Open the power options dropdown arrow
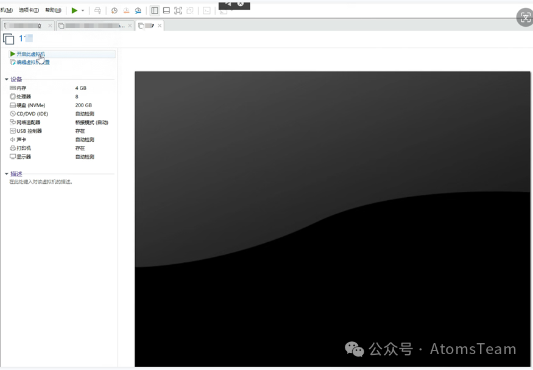Image resolution: width=533 pixels, height=370 pixels. pyautogui.click(x=83, y=10)
